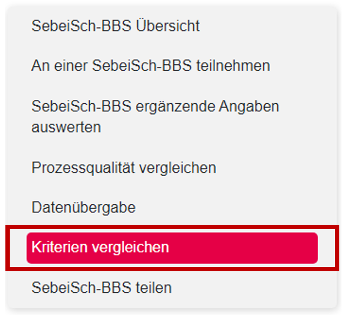Choose Prozessqualität vergleichen from the menu
Screen dimensions: 342x315
(124, 167)
